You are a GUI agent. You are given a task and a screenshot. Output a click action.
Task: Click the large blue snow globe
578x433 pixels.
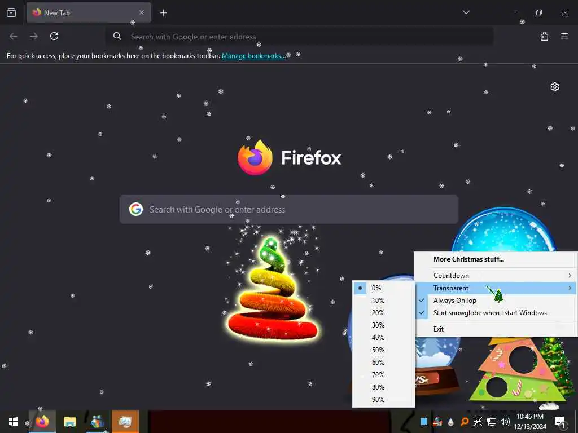[503, 230]
